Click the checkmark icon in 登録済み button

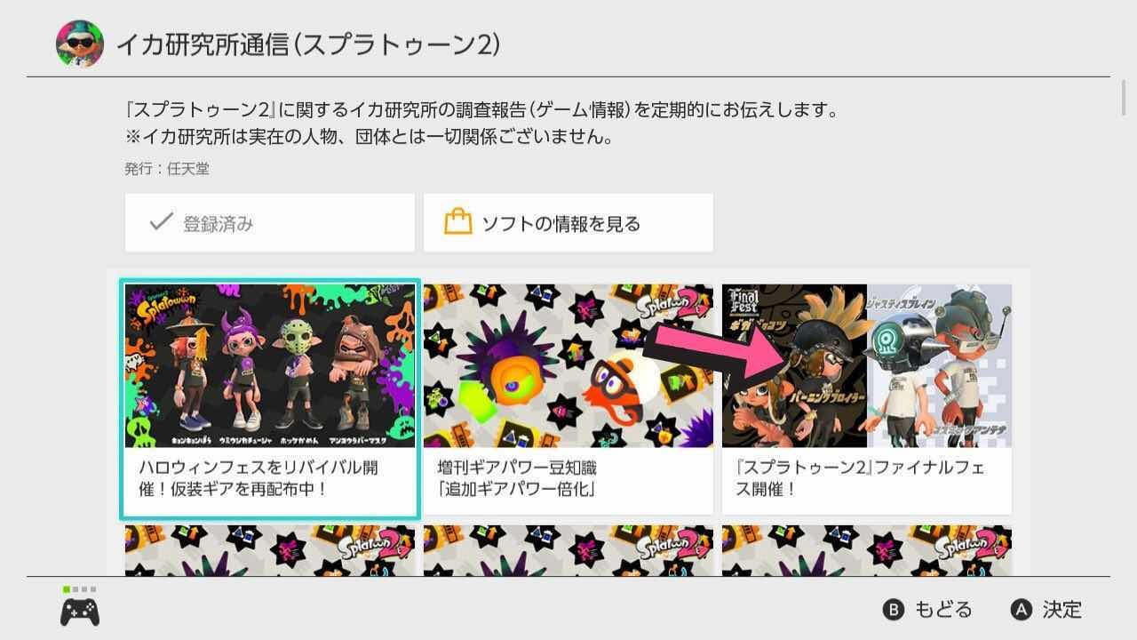pos(161,222)
